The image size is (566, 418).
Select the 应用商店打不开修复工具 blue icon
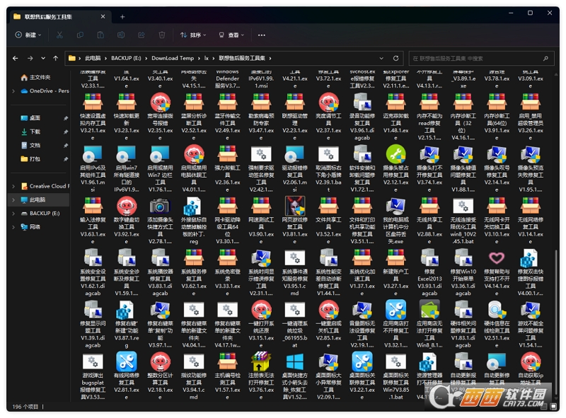point(395,310)
